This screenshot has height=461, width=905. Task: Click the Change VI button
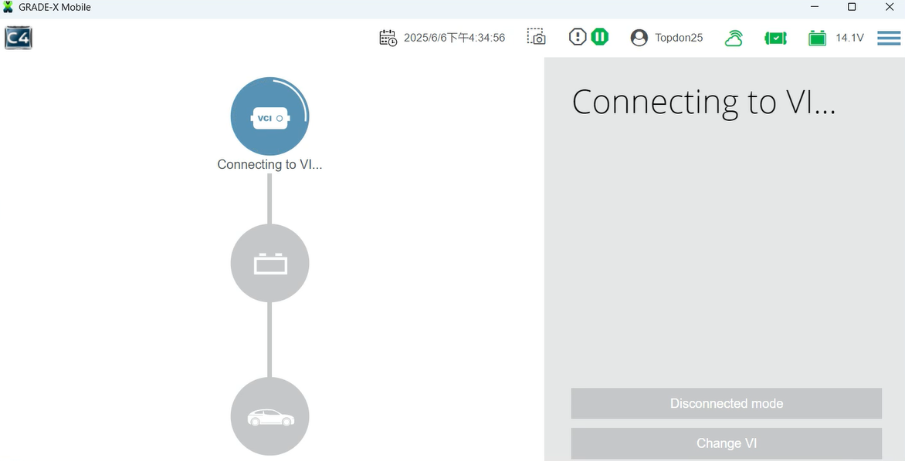click(x=726, y=443)
